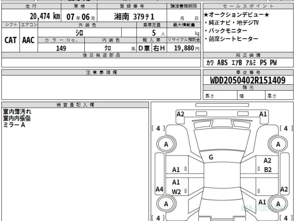
Task: Click the B2 damage mark
Action: point(268,170)
